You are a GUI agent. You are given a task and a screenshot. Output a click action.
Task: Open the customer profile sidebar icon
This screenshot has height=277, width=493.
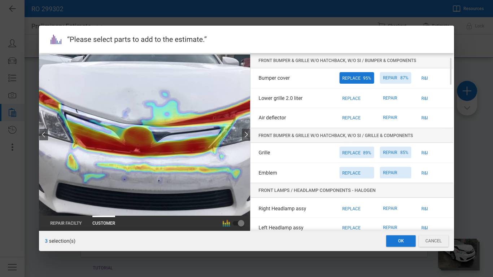[12, 44]
